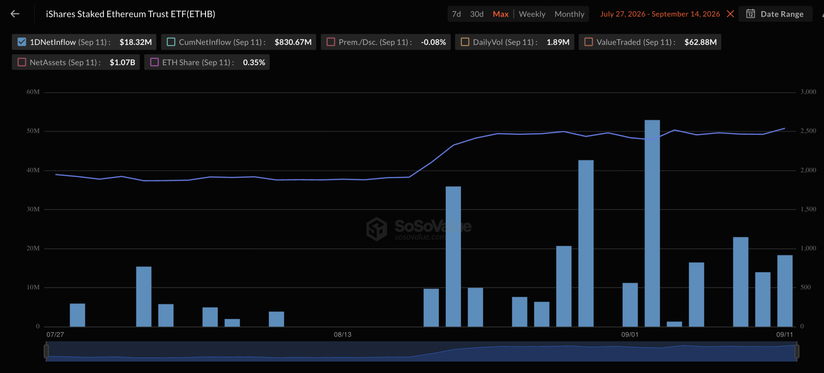The image size is (824, 373).
Task: Open the Date Range calendar icon
Action: [751, 14]
